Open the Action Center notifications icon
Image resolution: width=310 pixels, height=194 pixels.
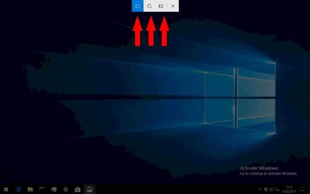[x=302, y=189]
